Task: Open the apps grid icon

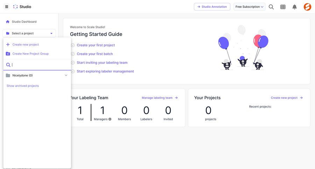Action: tap(283, 7)
